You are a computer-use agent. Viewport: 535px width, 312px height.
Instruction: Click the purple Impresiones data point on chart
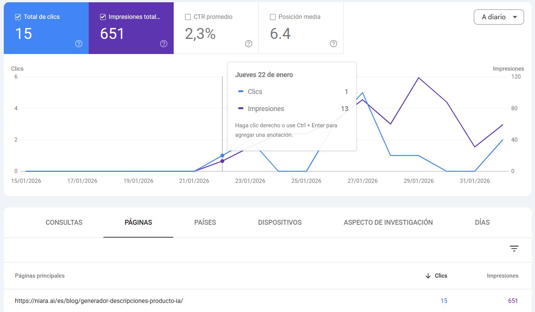222,161
